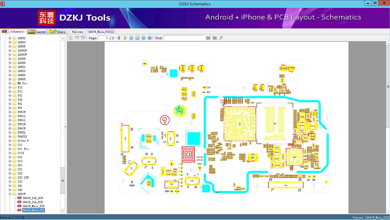Rotate the page counter-clockwise

(83, 38)
